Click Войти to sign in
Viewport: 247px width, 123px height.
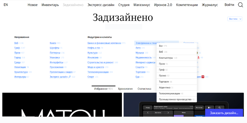(x=229, y=5)
